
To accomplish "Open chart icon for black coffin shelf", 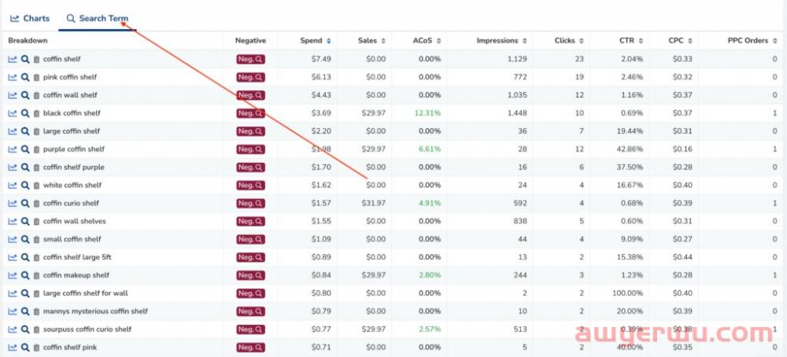I will click(x=13, y=113).
